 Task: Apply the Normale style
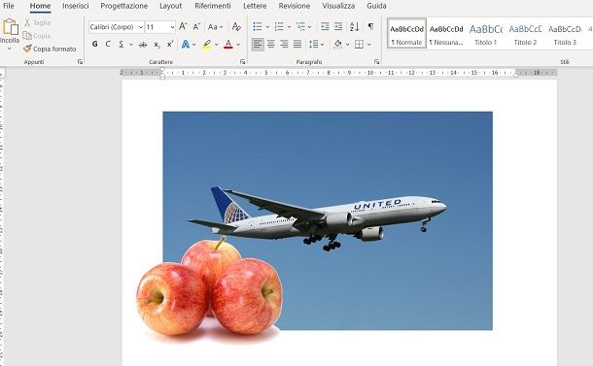pos(407,33)
